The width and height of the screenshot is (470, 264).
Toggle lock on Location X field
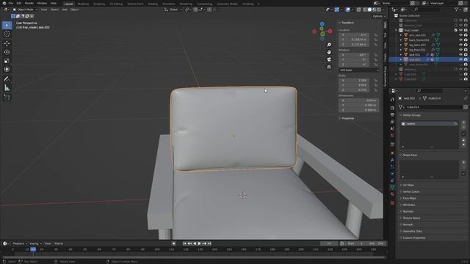click(x=375, y=35)
